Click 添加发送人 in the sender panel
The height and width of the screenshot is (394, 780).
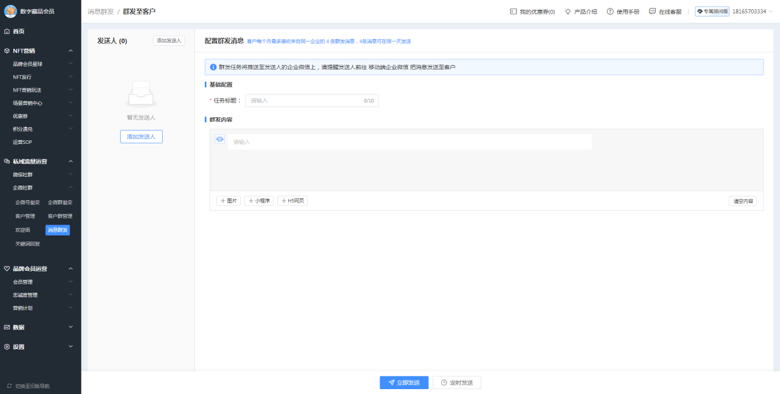pos(169,40)
